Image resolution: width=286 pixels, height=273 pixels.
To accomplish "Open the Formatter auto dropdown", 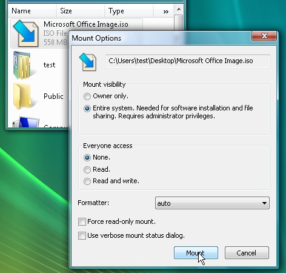I will (x=212, y=203).
